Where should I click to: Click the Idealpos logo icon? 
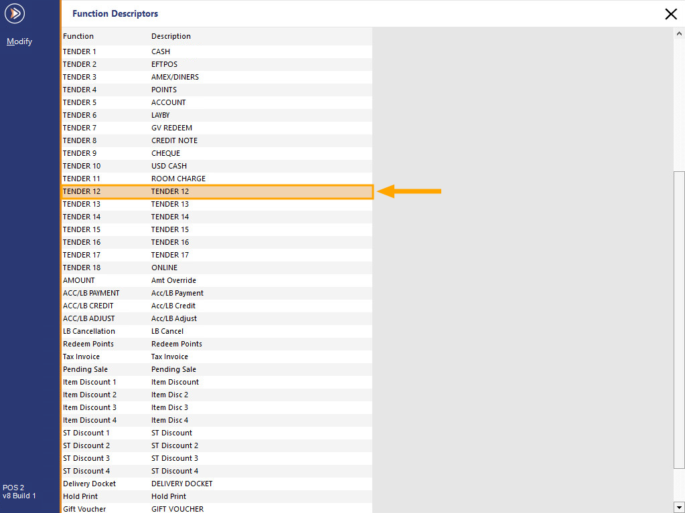point(14,13)
